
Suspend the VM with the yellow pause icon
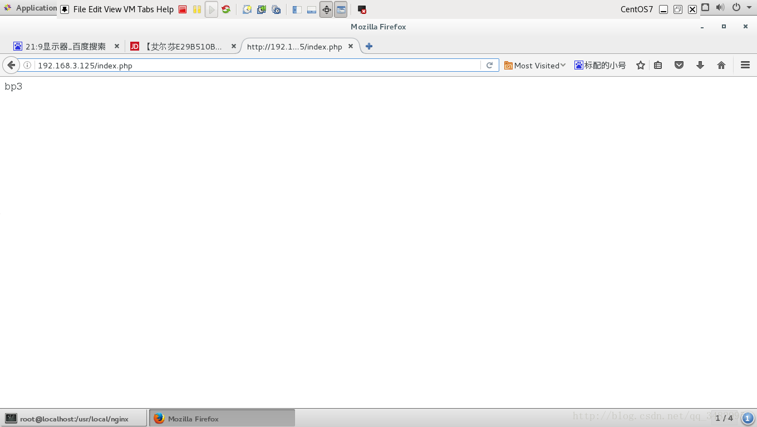point(197,9)
